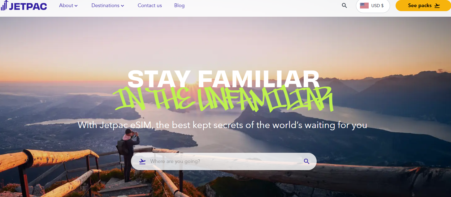451x197 pixels.
Task: Click the Jetpac bar-chart arrow logo icon
Action: (x=4, y=5)
